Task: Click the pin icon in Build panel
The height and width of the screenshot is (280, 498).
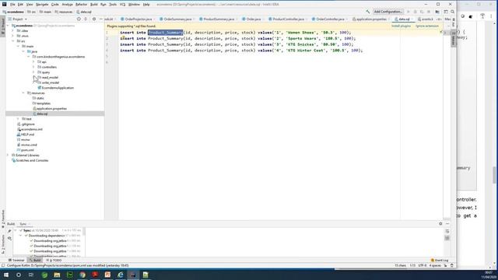Action: click(x=9, y=231)
